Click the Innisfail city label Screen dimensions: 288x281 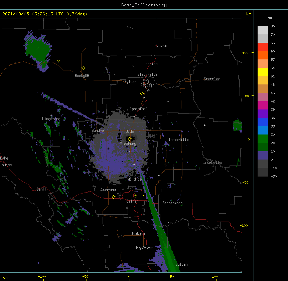139,109
